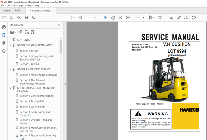Viewport: 207px width, 140px height.
Task: Delete the selected bookmark (trash)
Action: (x=21, y=32)
